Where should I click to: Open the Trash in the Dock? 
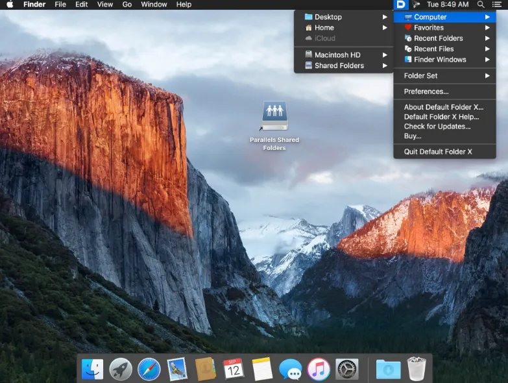click(417, 369)
